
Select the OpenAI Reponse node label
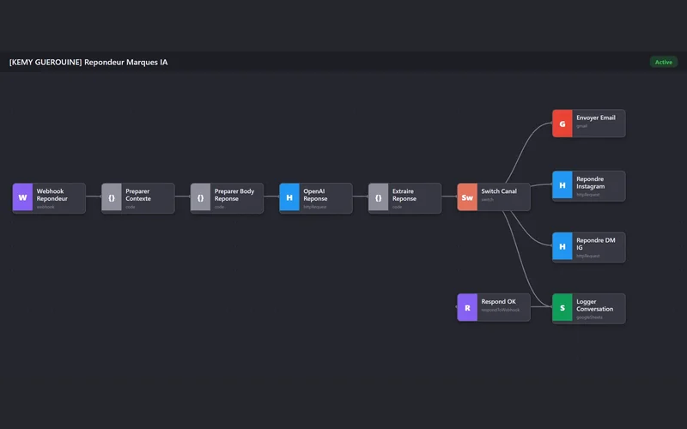coord(315,195)
